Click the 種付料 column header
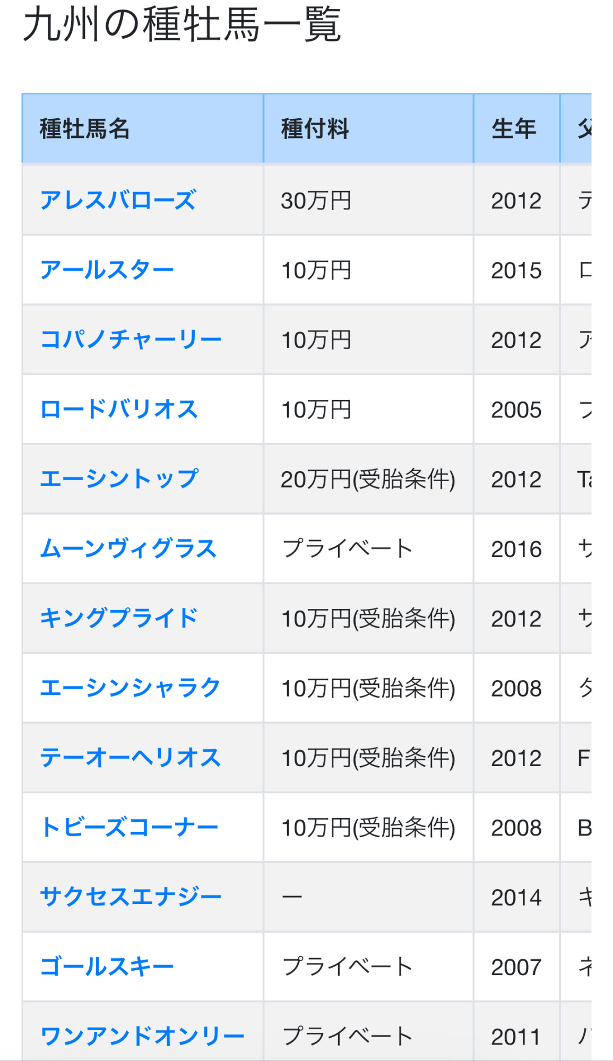 tap(315, 129)
